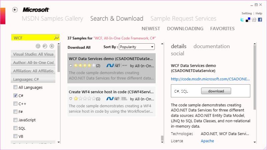Expand the Affiliation filter section
The image size is (267, 150).
click(x=33, y=71)
